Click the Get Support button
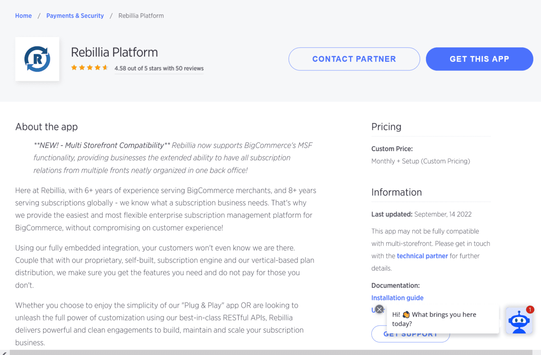This screenshot has width=541, height=355. (x=410, y=333)
